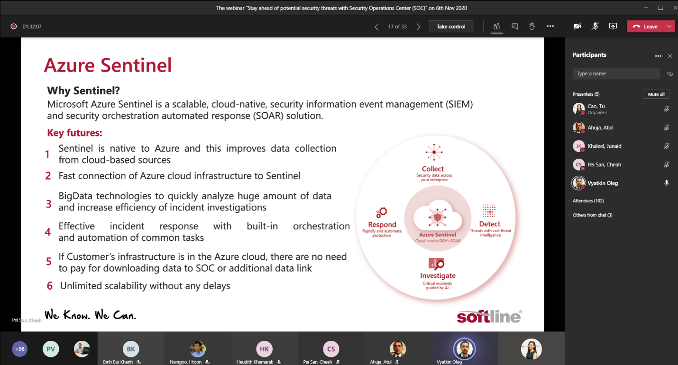Open the share content tray
Viewport: 678px width, 365px height.
(613, 27)
